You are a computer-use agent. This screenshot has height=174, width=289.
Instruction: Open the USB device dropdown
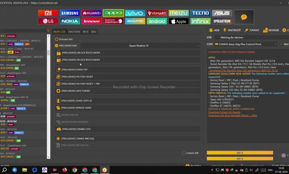click(252, 37)
